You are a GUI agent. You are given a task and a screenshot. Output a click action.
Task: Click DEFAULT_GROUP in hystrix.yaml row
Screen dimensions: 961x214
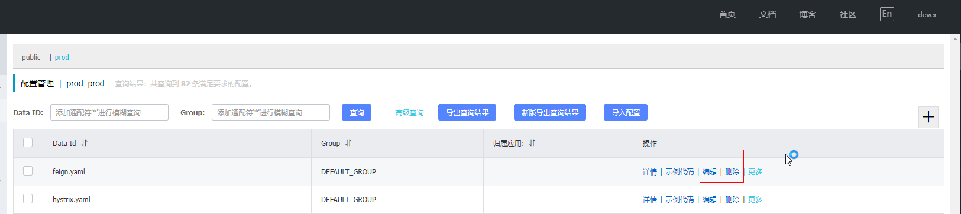(348, 200)
